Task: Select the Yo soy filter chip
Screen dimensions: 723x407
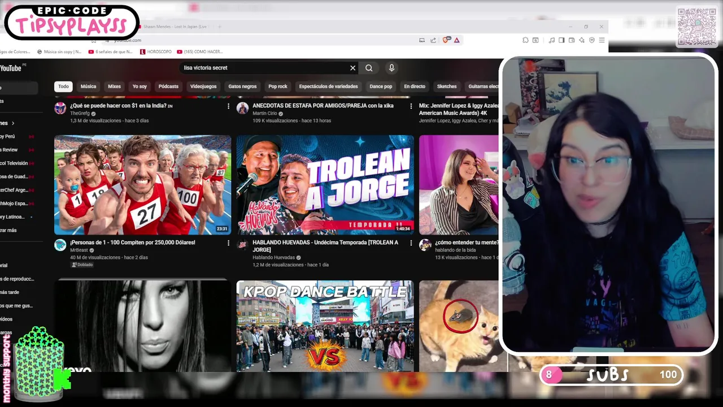Action: 140,86
